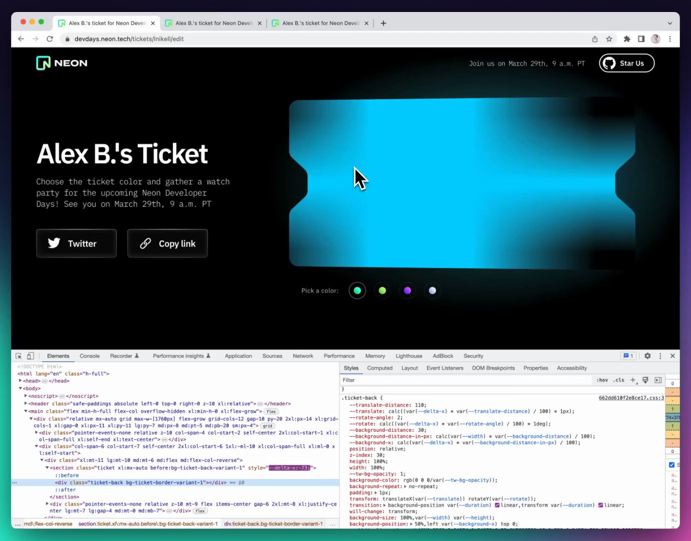The height and width of the screenshot is (541, 691).
Task: Toggle the computed styles sidebar pane icon
Action: point(658,380)
